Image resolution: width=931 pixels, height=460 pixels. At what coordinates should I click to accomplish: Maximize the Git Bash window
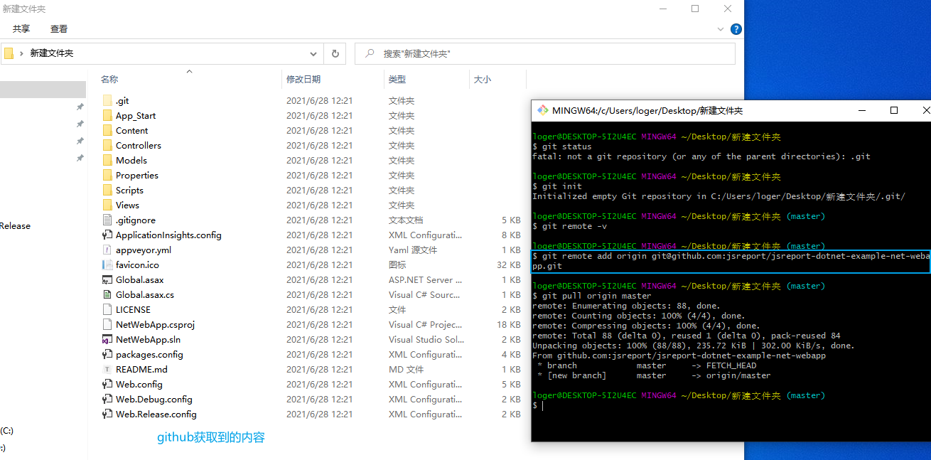click(894, 110)
